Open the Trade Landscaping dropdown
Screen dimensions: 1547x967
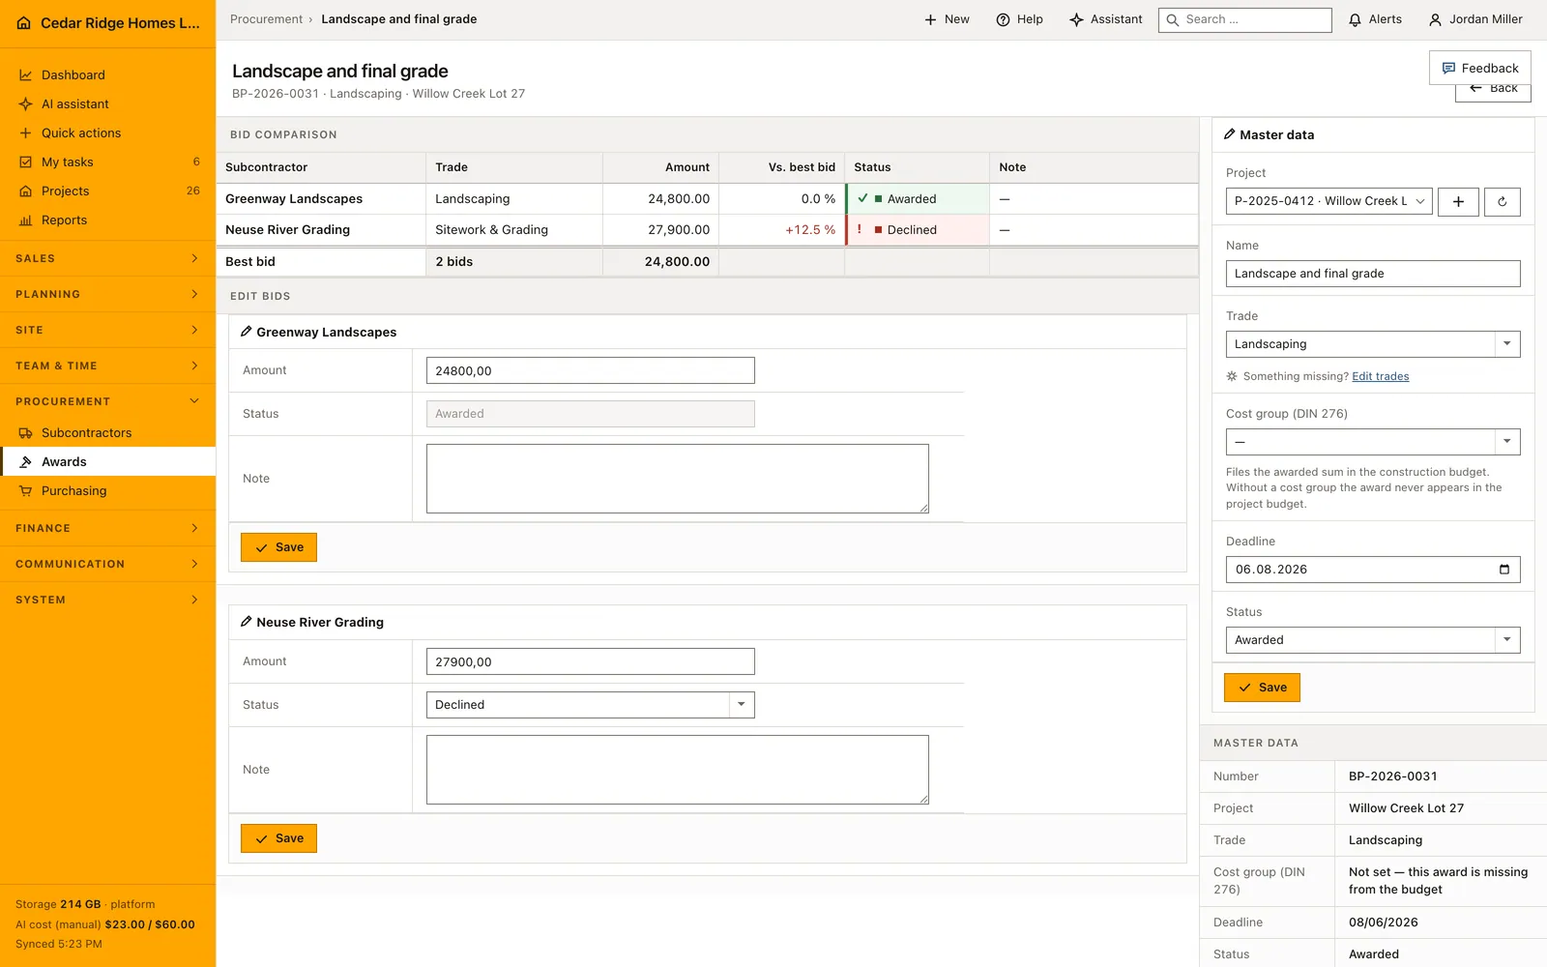pyautogui.click(x=1373, y=344)
